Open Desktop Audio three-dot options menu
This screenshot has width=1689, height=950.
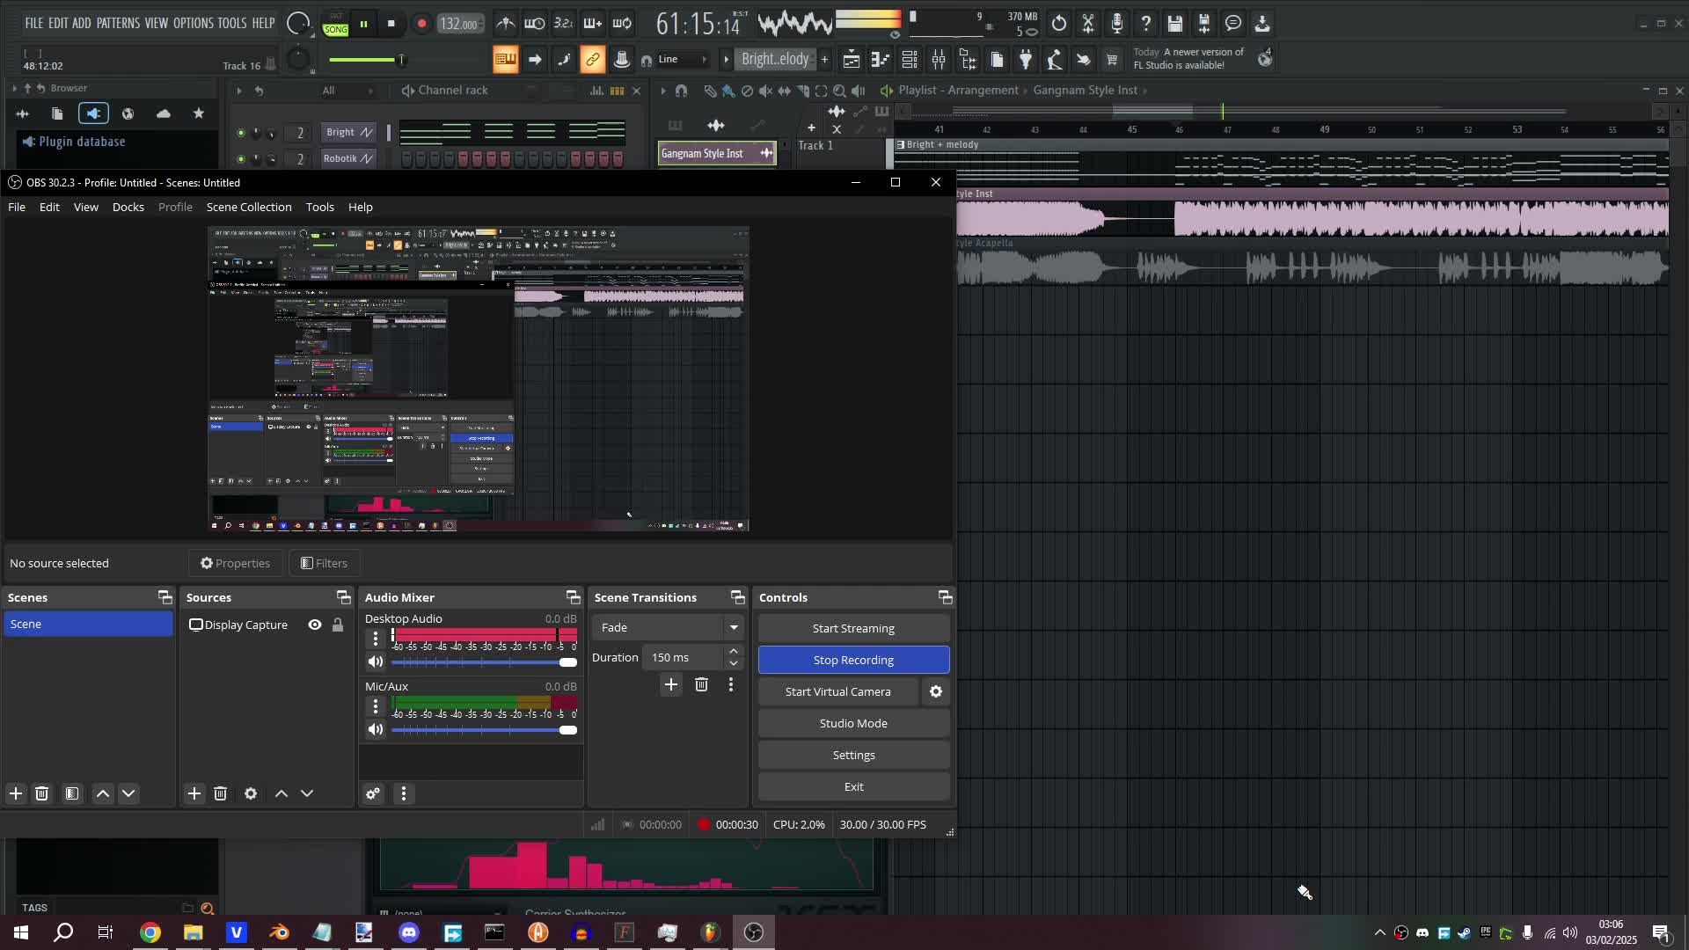pos(376,638)
